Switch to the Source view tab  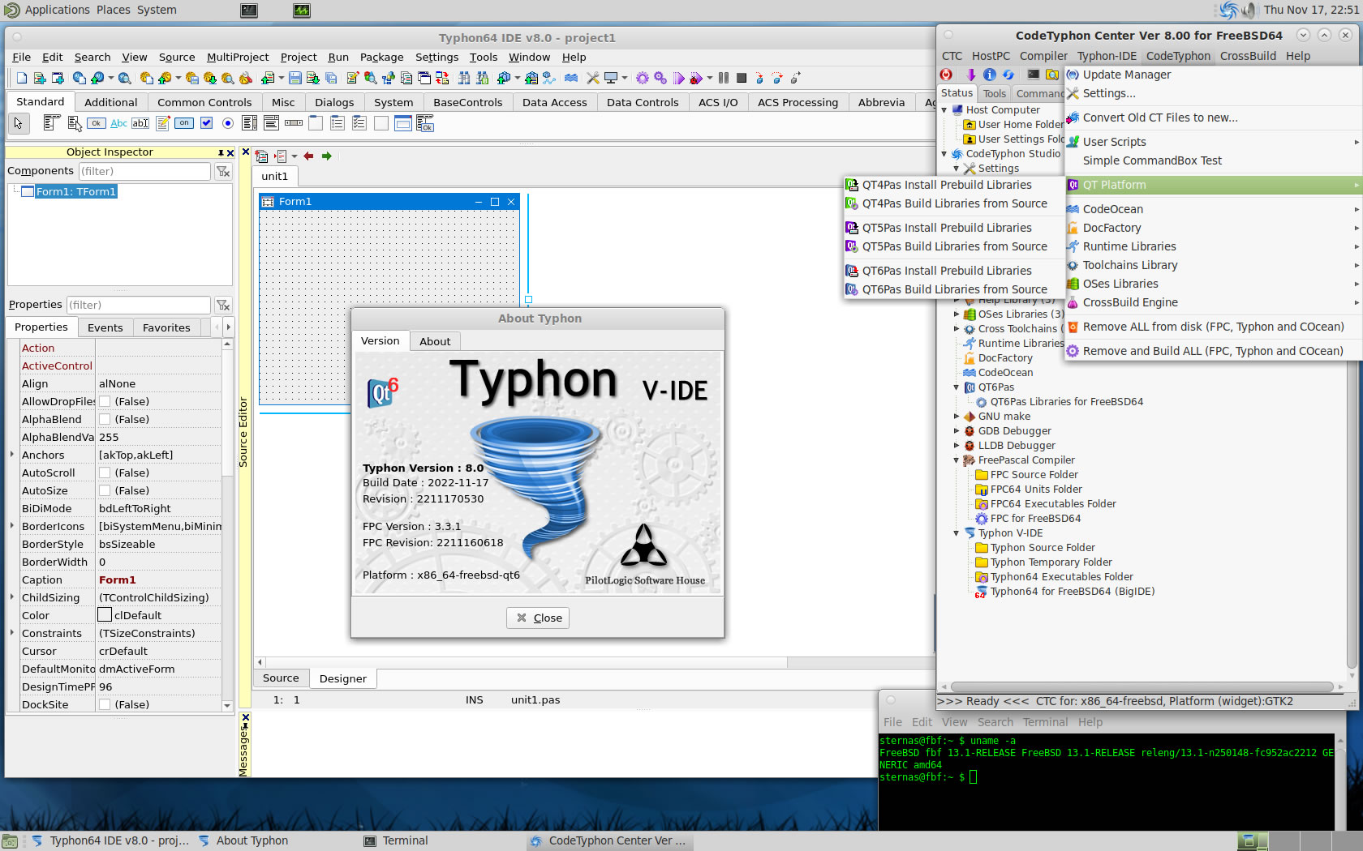281,678
